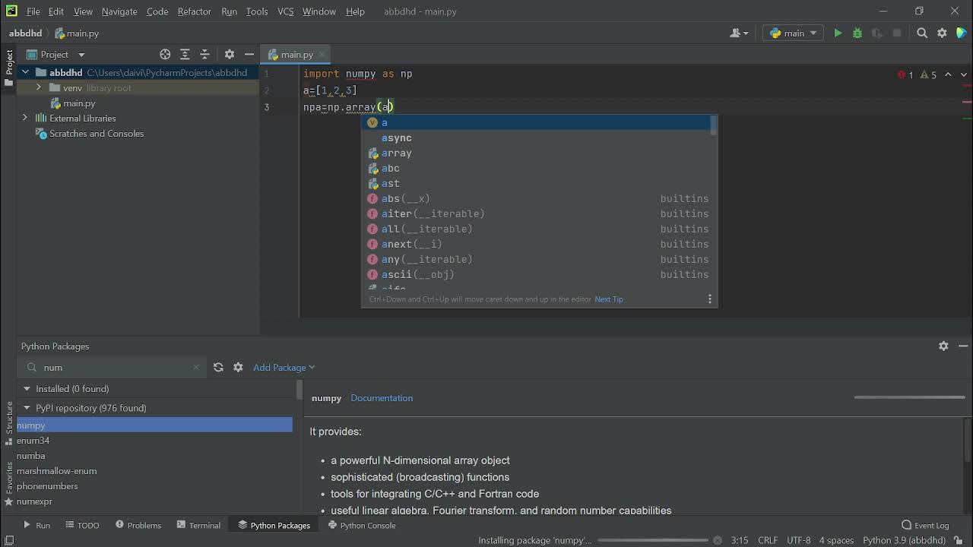Hide the Project tool window
The height and width of the screenshot is (547, 973).
pyautogui.click(x=249, y=55)
